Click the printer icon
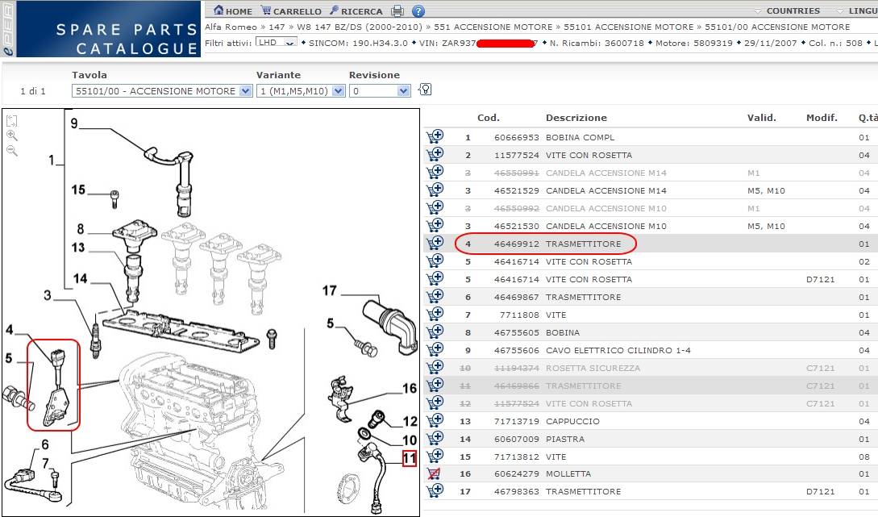This screenshot has width=878, height=517. click(x=397, y=10)
